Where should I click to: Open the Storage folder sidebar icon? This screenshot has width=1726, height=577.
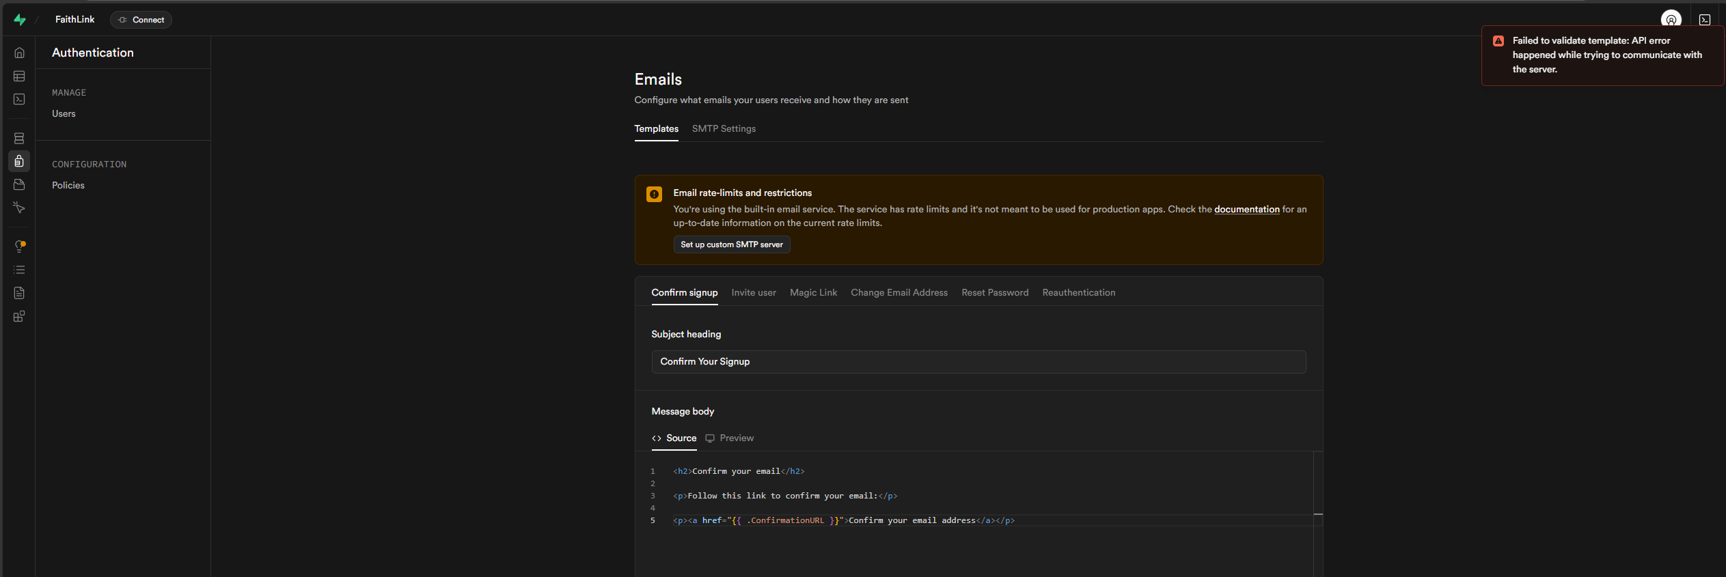pyautogui.click(x=19, y=184)
